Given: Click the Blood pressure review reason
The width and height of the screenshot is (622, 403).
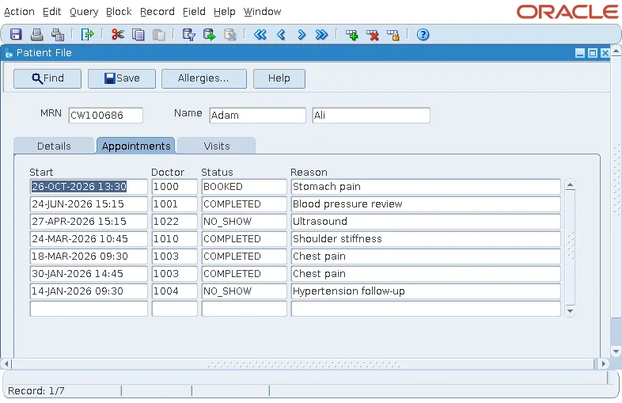Looking at the screenshot, I should [426, 204].
